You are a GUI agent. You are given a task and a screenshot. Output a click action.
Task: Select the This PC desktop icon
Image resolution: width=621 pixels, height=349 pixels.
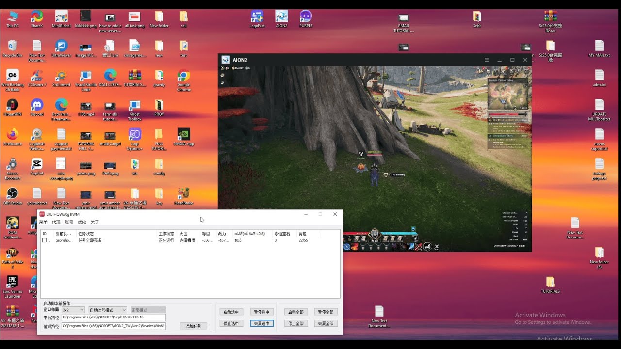pos(13,19)
